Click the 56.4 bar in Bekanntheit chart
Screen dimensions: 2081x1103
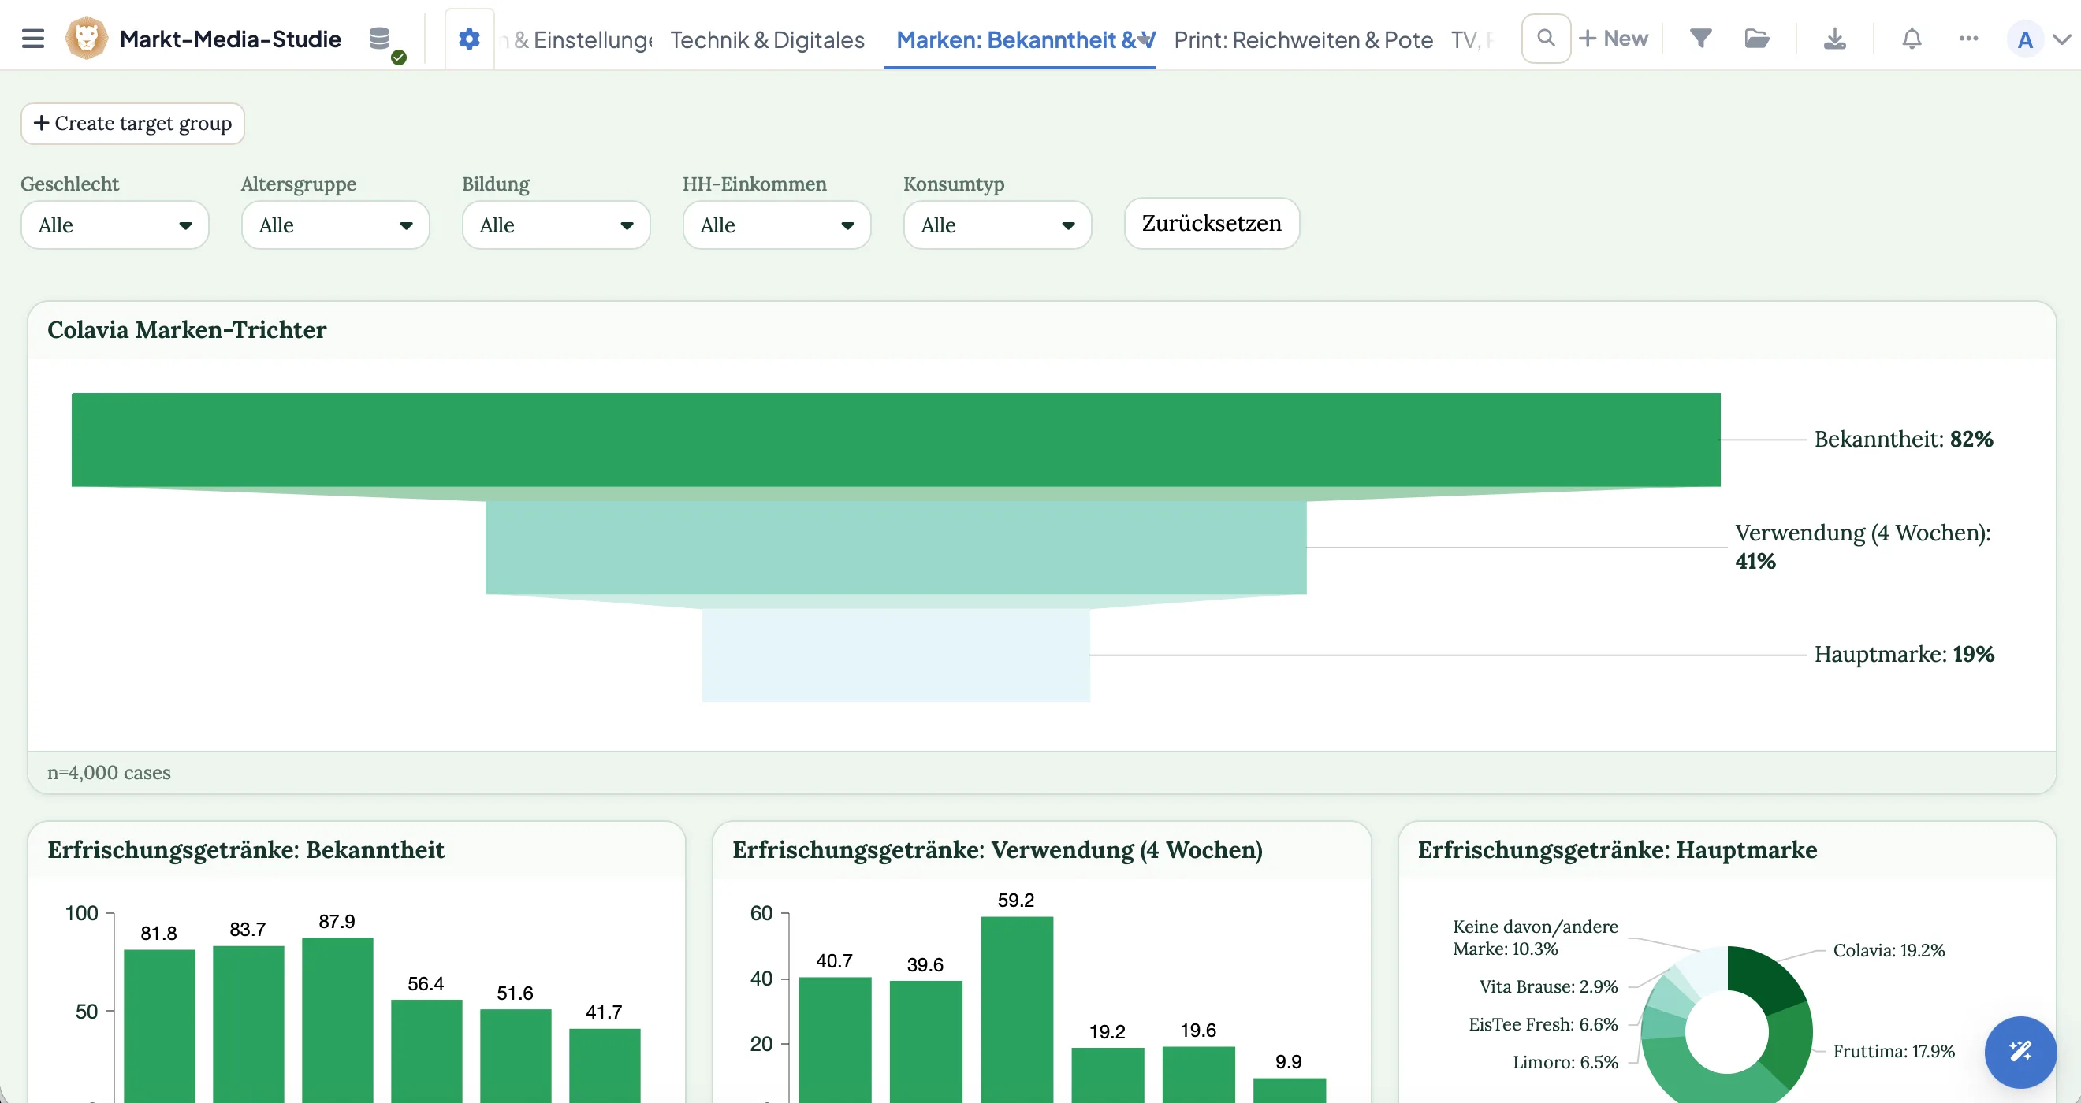426,1050
